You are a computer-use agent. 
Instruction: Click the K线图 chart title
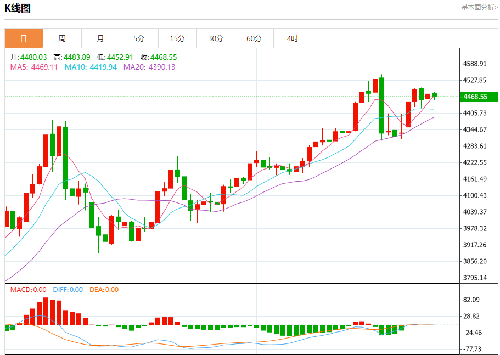(x=18, y=8)
